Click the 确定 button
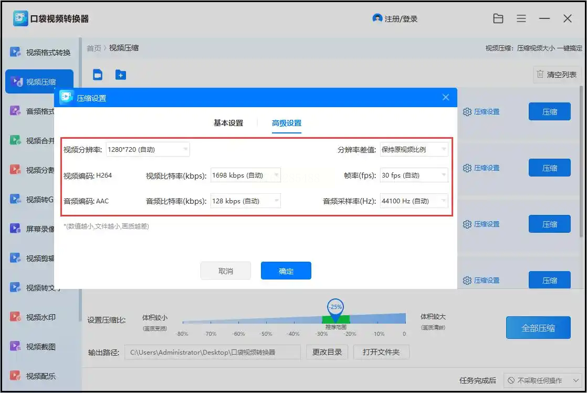The image size is (587, 393). coord(286,271)
